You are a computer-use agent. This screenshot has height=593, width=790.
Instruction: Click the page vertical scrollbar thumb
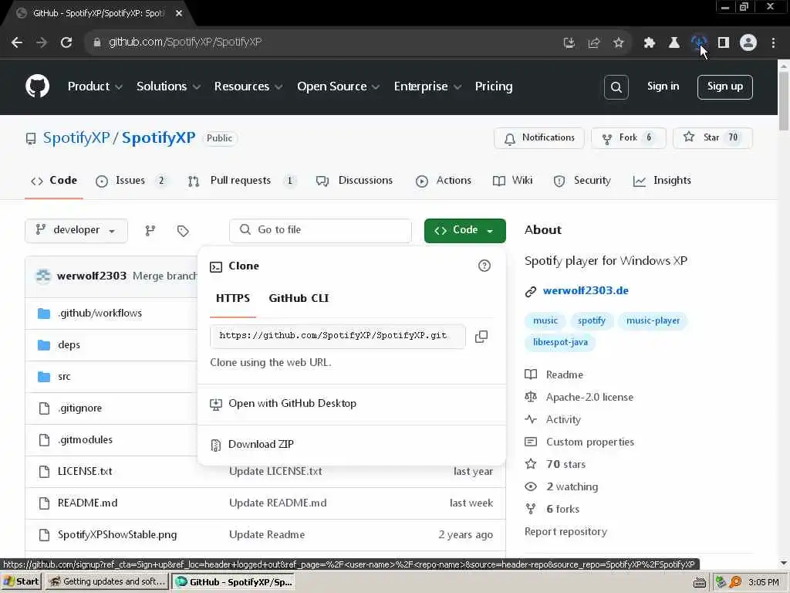[784, 101]
